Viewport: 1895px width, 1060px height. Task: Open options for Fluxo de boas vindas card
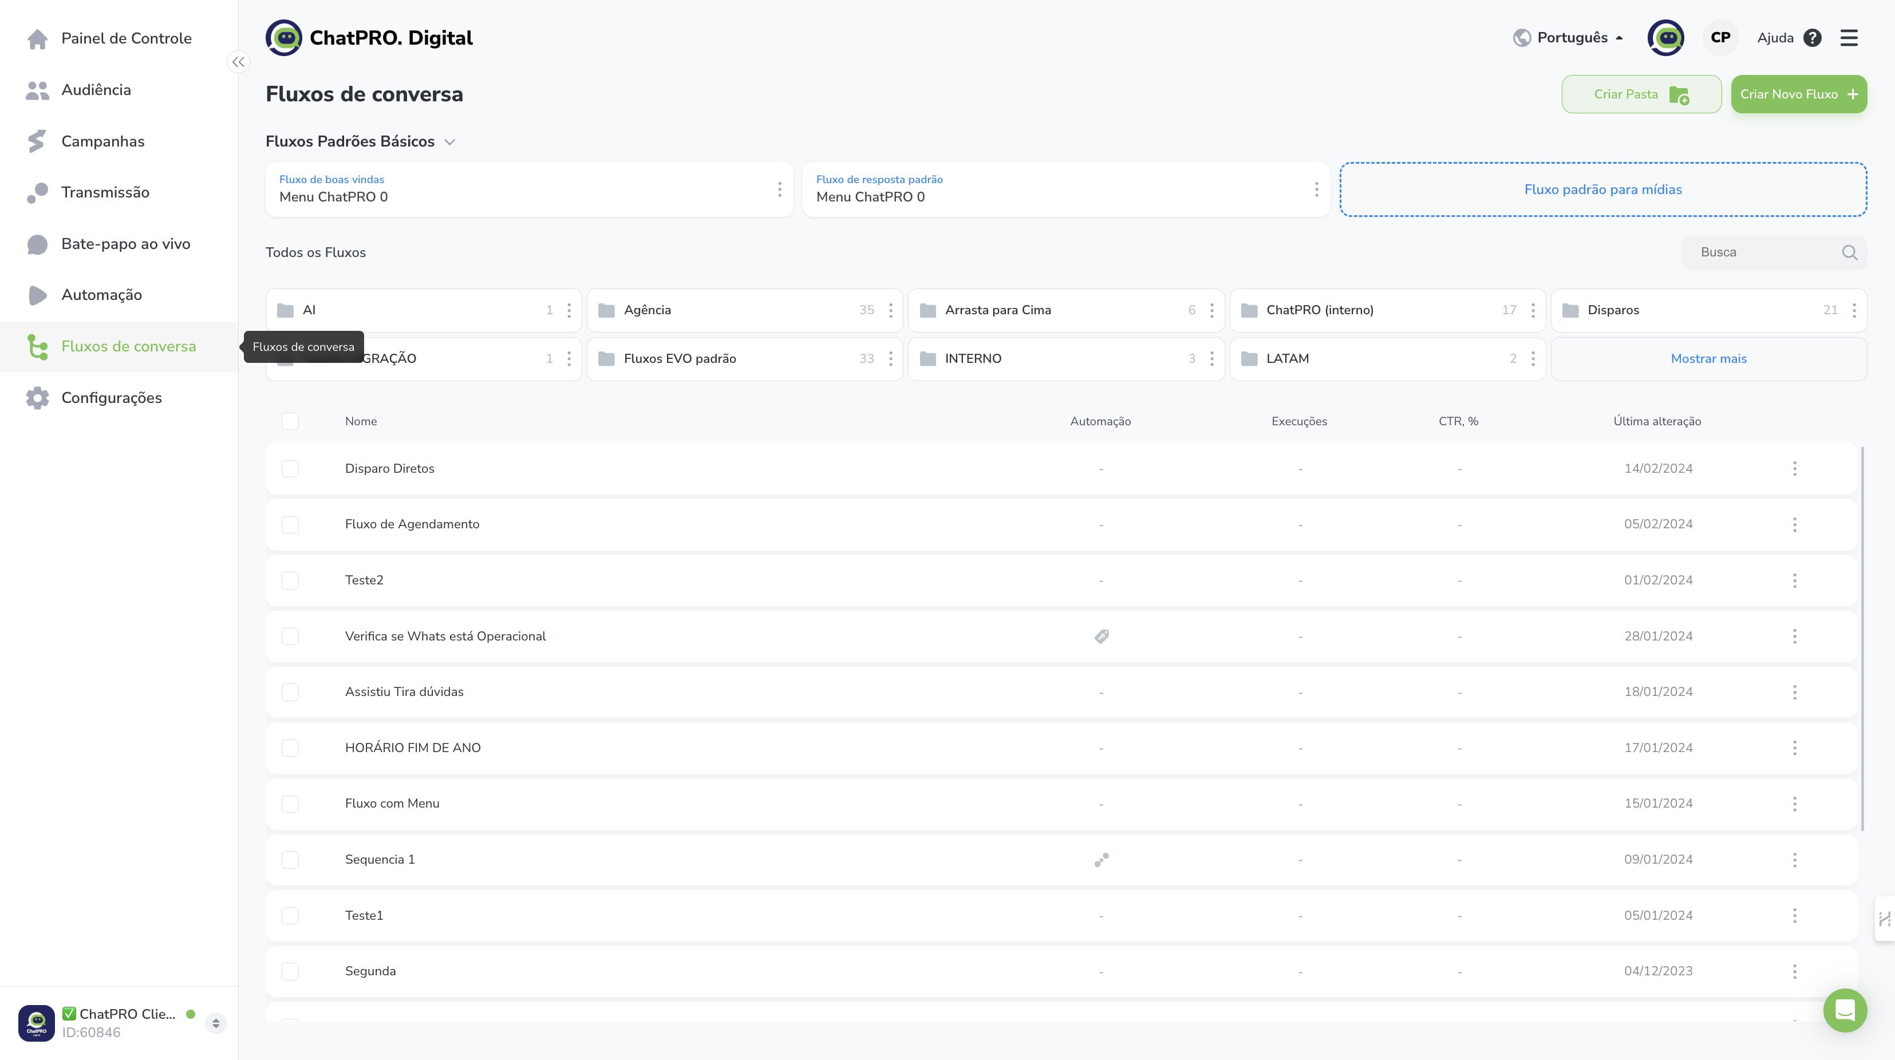point(779,190)
